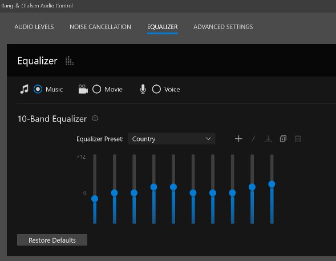336x261 pixels.
Task: Switch to the Audio Levels tab
Action: tap(34, 27)
